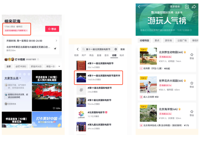Switch to the 音乐 search tab
This screenshot has height=143, width=200.
[107, 55]
